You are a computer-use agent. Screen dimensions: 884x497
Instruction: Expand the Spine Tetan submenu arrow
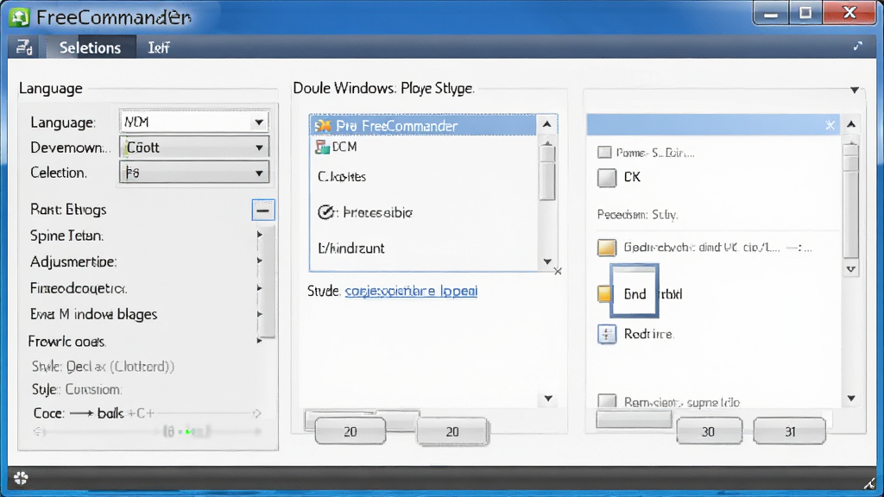click(259, 235)
